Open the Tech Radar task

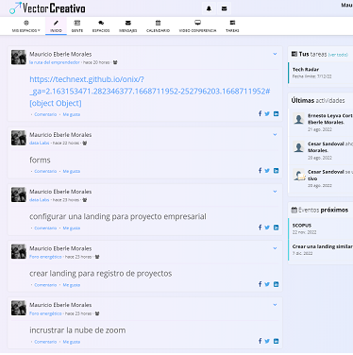click(320, 73)
